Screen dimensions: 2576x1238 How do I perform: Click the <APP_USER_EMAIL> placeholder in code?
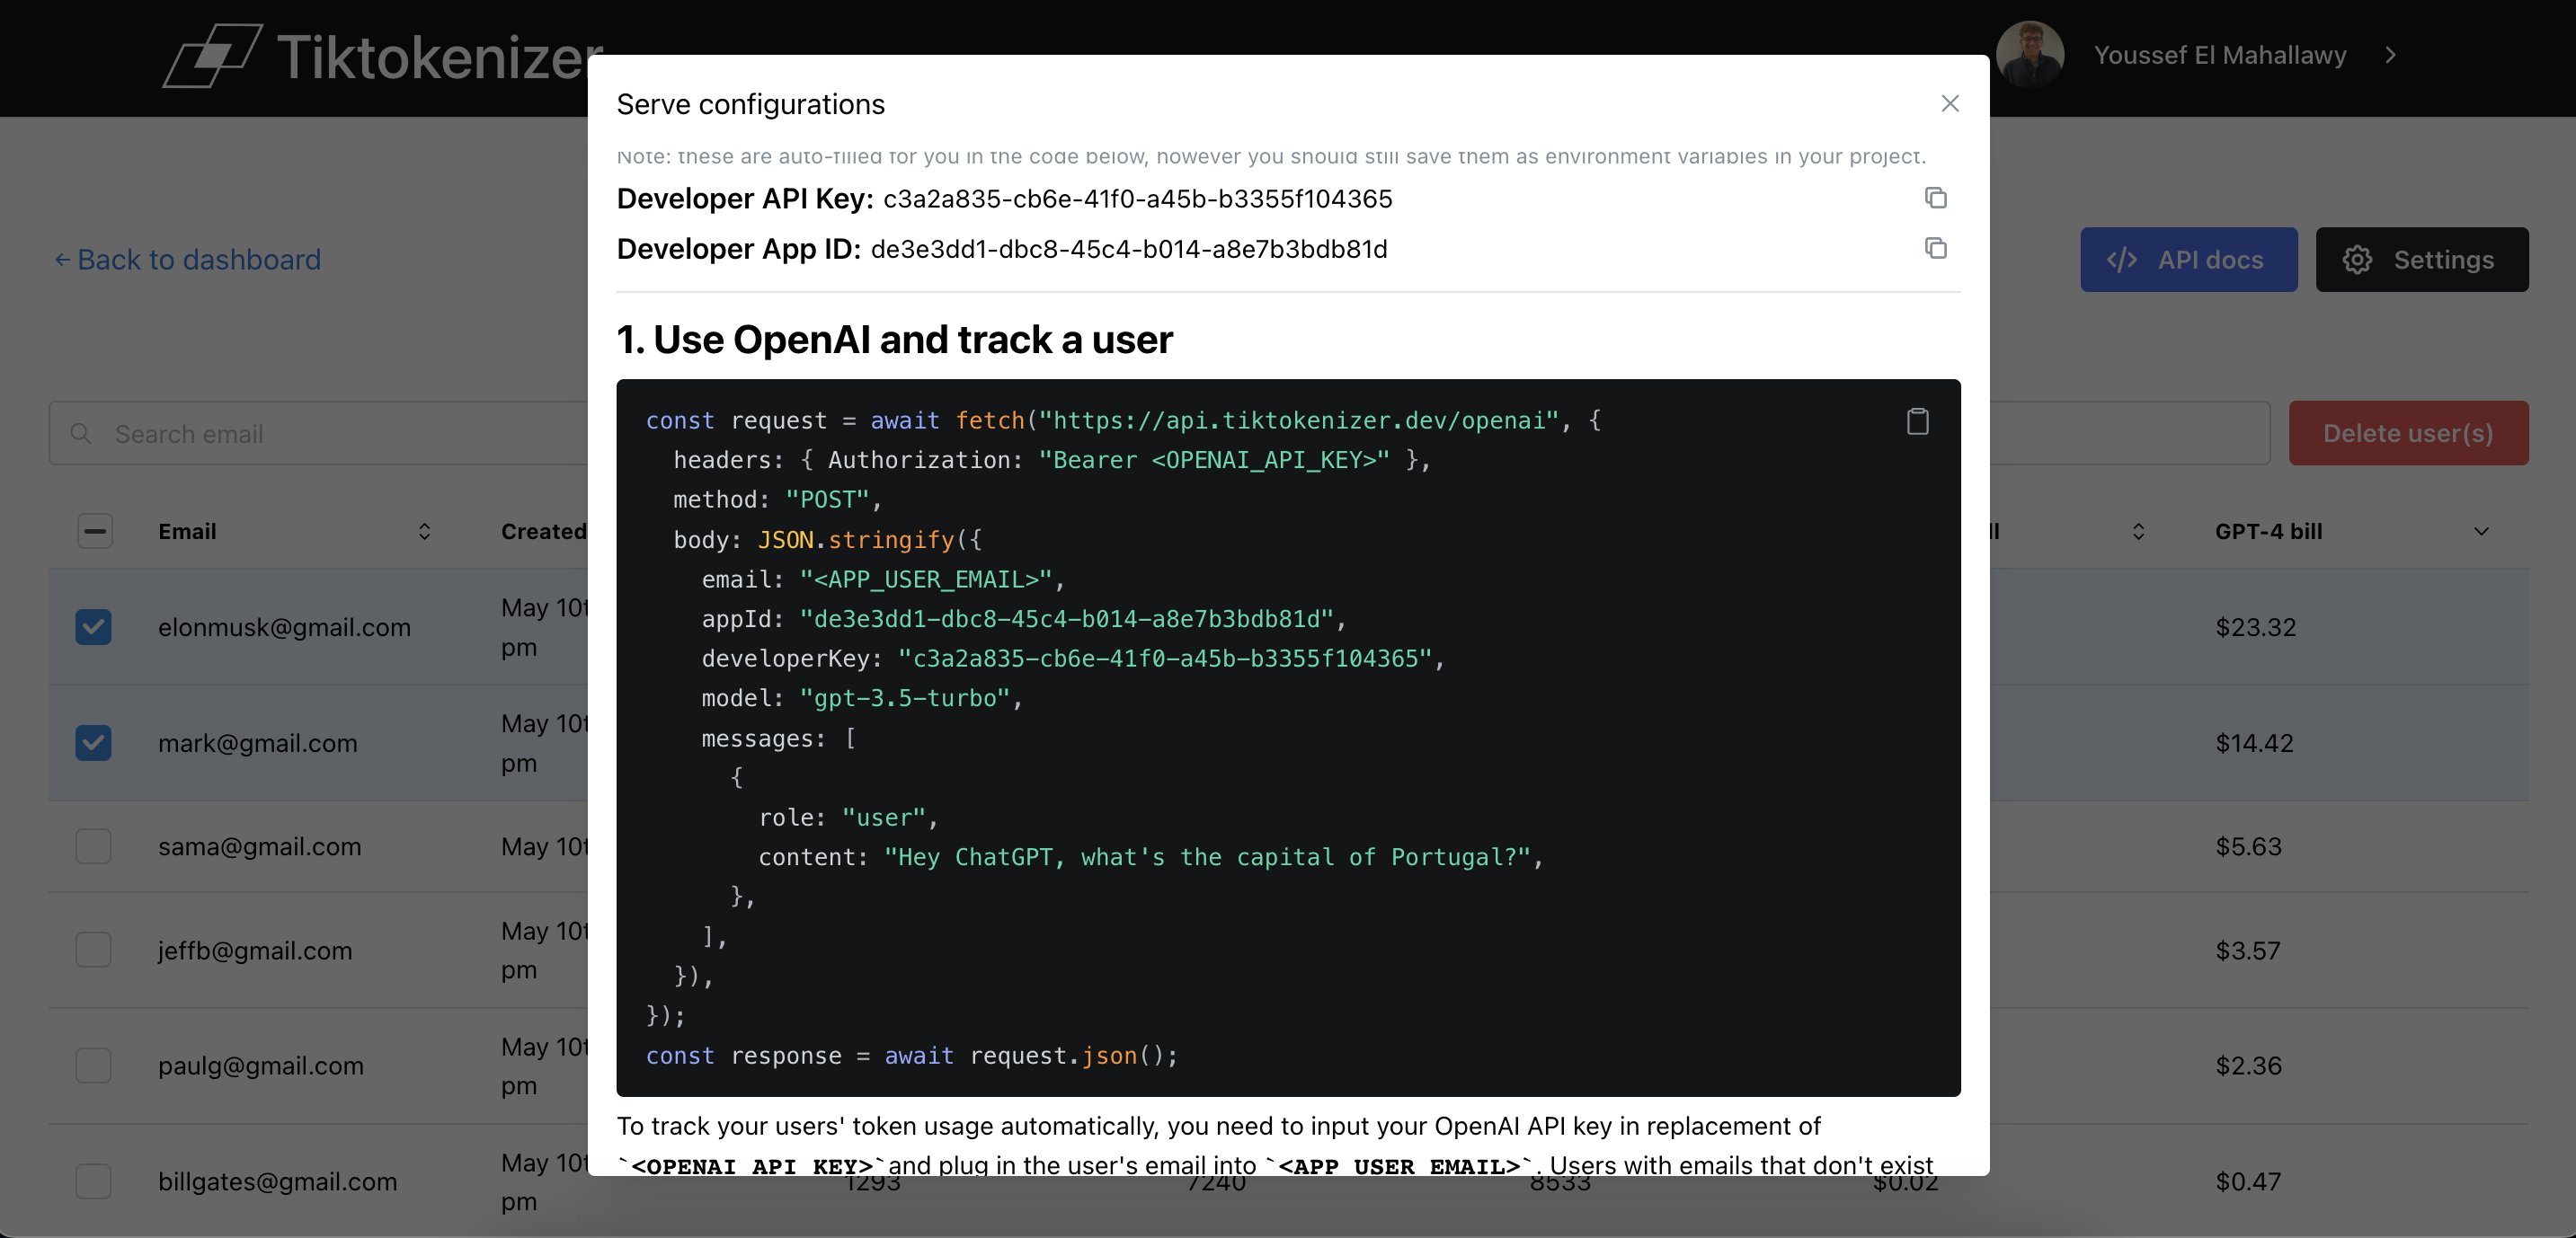point(925,579)
